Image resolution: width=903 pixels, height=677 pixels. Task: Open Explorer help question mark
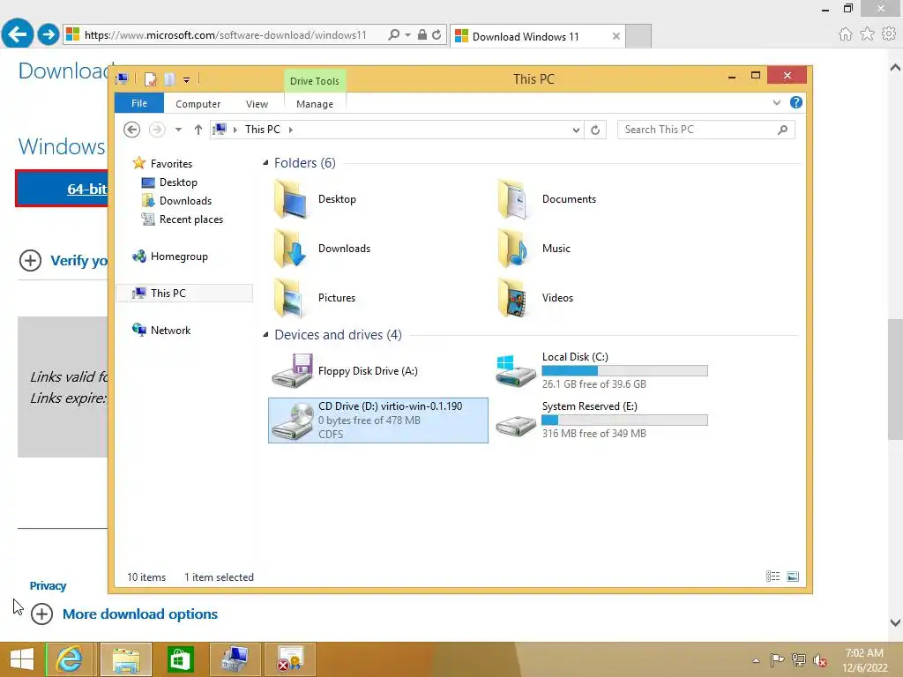pyautogui.click(x=796, y=102)
